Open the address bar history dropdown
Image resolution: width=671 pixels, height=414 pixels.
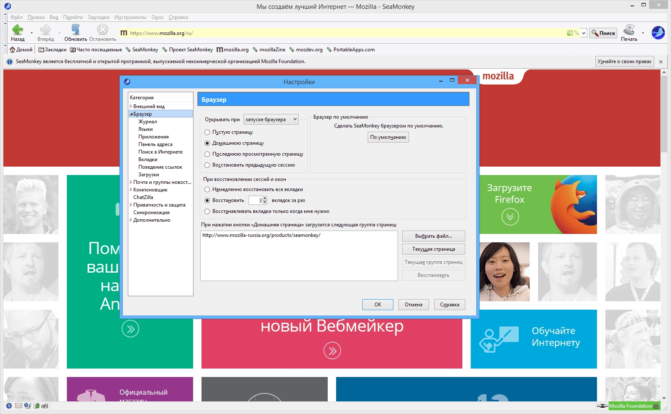[583, 33]
